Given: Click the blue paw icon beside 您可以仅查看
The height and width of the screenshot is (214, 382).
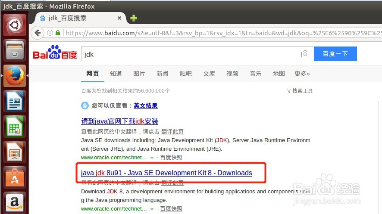Looking at the screenshot, I should 85,105.
